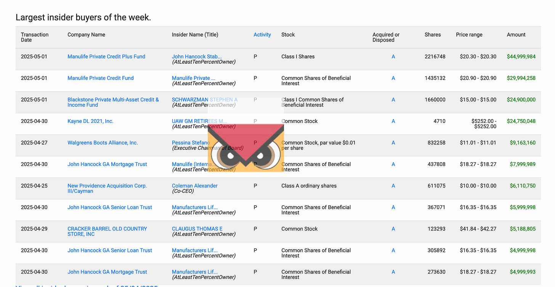The width and height of the screenshot is (555, 287).
Task: Open John Hancock GA Mortgage Trust in $7,999,989 row
Action: [x=107, y=164]
